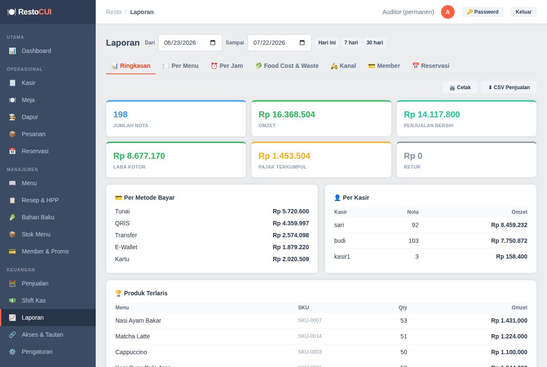Download the CSV Penjualan export
This screenshot has width=547, height=367.
point(509,87)
